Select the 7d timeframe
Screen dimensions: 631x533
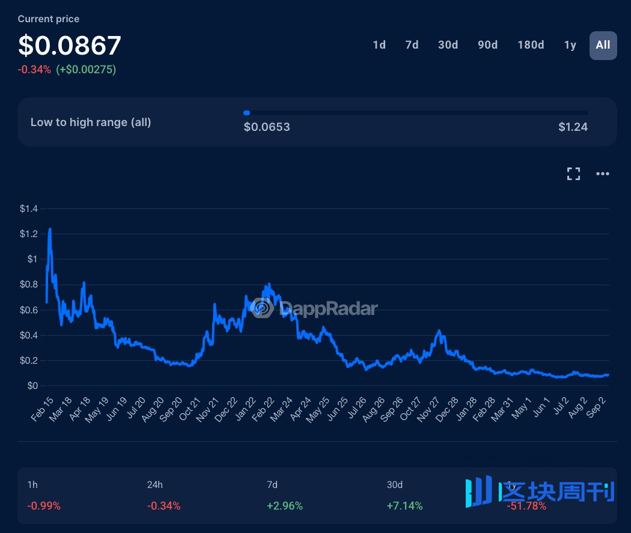click(412, 45)
